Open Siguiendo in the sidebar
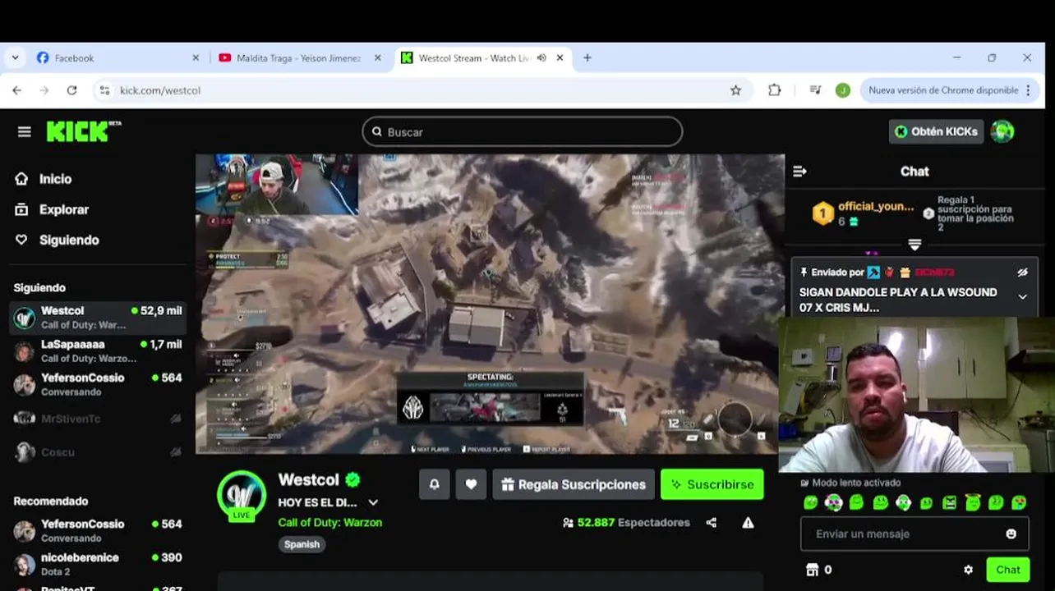Viewport: 1055px width, 591px height. 57,240
